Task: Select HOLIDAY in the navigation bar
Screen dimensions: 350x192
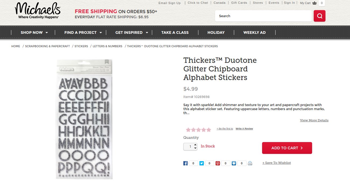Action: point(216,32)
